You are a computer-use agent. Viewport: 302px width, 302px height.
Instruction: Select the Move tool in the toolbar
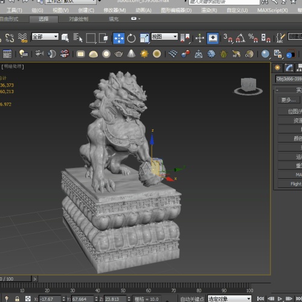(119, 38)
